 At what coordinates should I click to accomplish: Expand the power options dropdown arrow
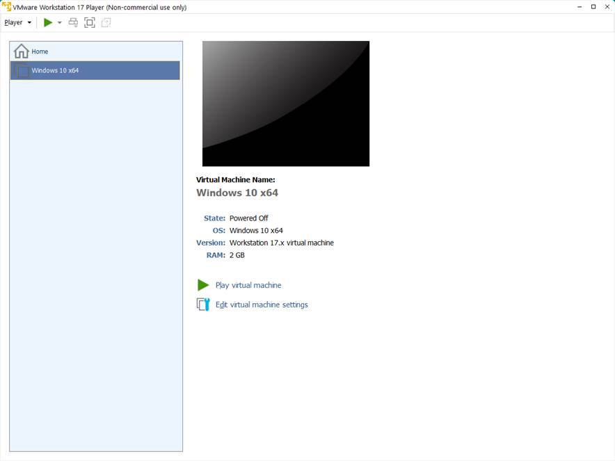[x=59, y=22]
